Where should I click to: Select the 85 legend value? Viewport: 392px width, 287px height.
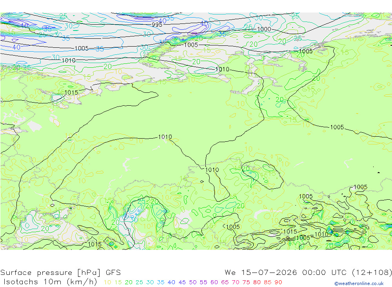tap(268, 282)
